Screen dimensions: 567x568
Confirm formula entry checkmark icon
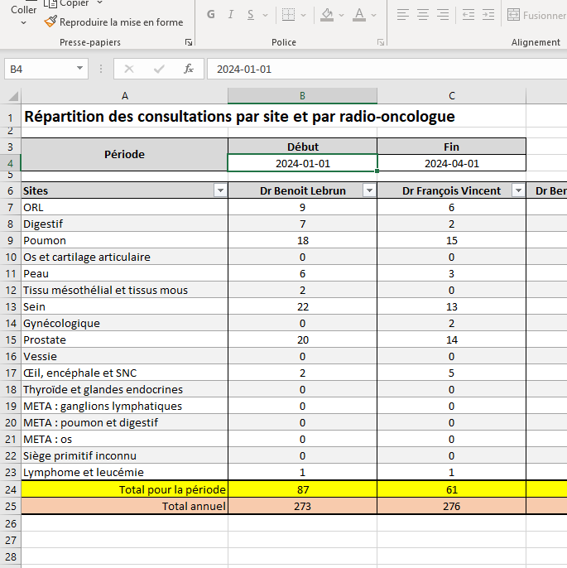(159, 69)
